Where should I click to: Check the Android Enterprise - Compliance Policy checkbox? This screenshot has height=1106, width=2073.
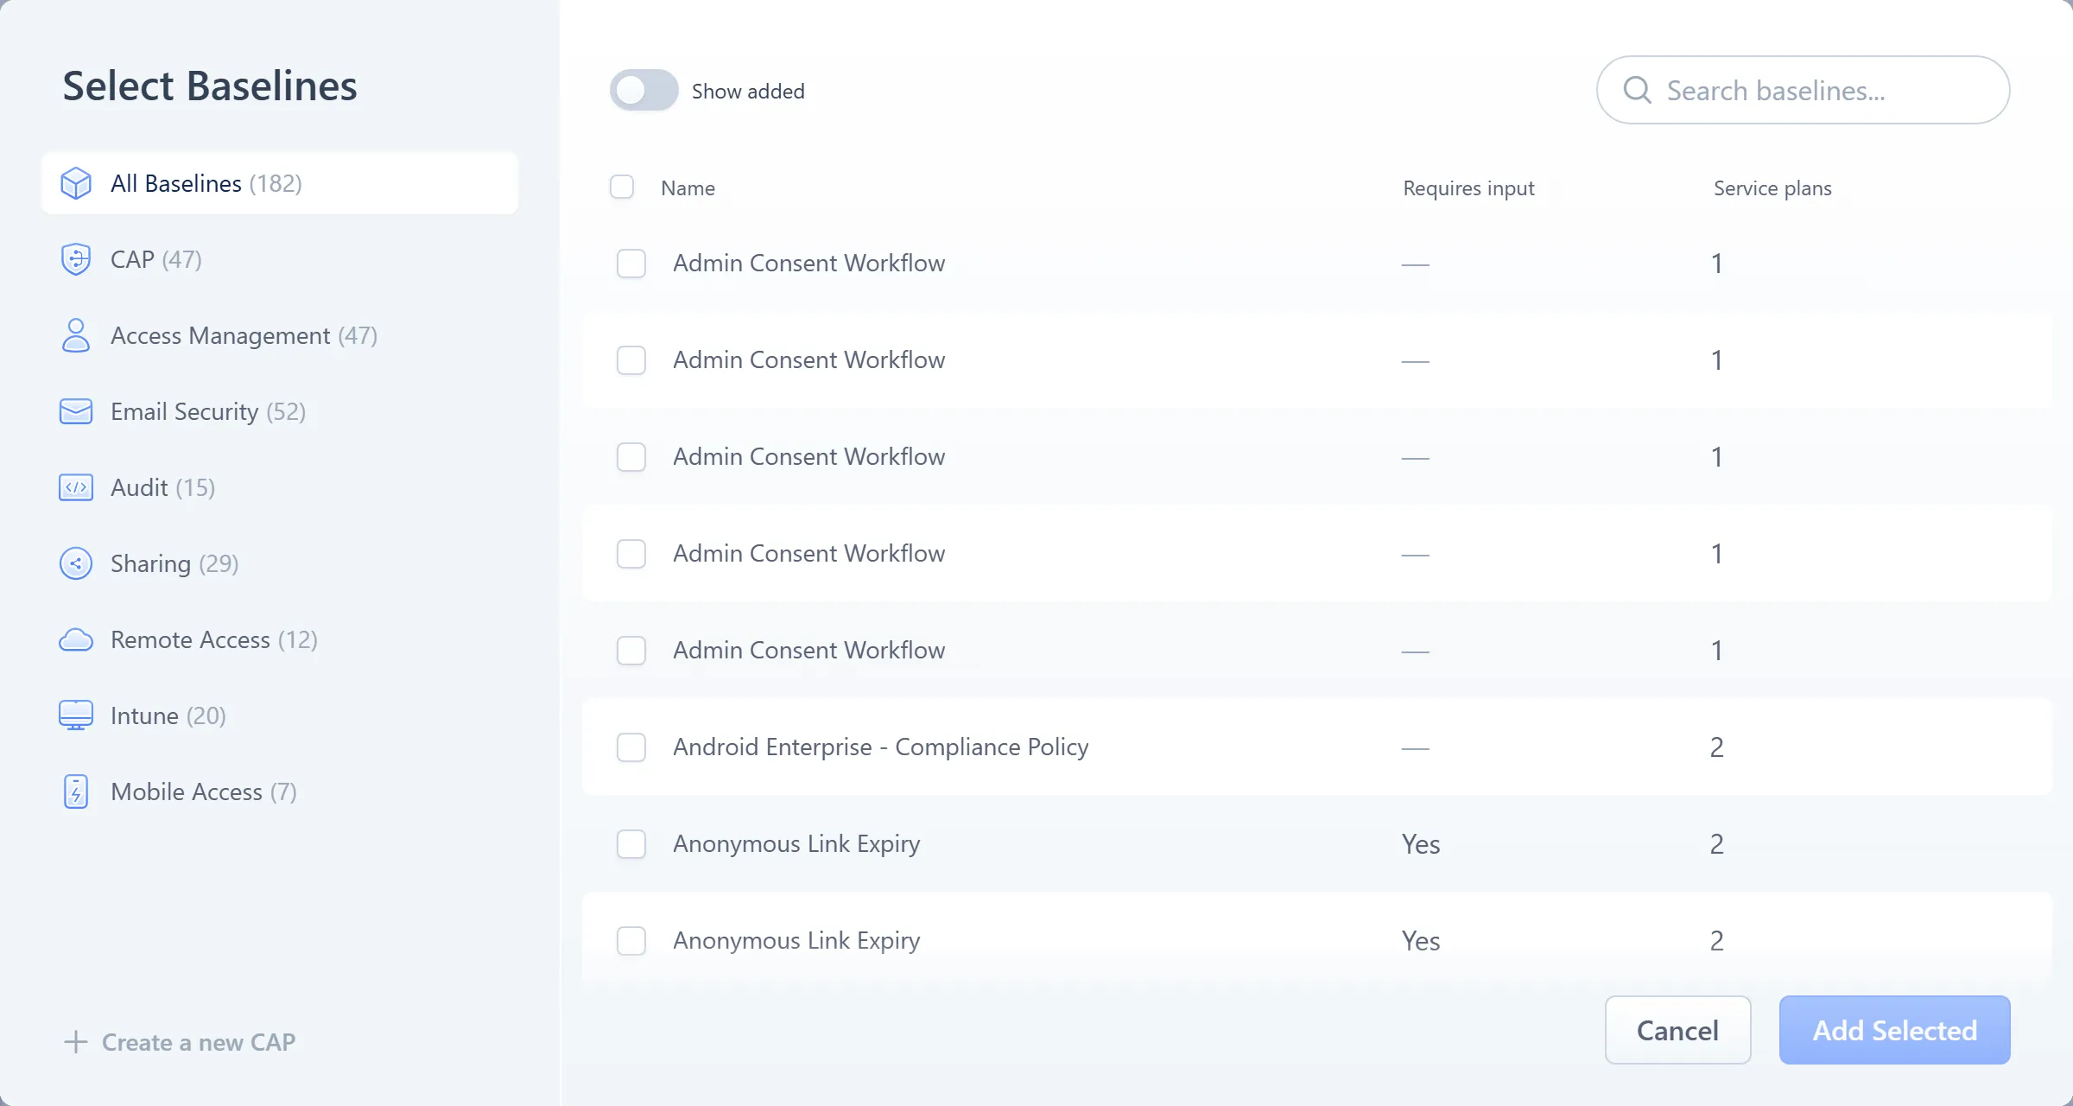point(631,747)
